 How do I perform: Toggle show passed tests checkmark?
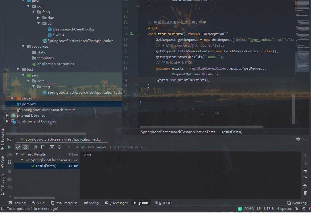coord(18,147)
